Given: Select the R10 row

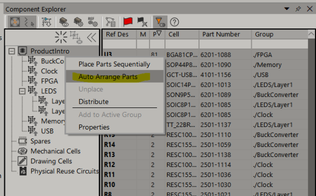Looking at the screenshot, I should [x=205, y=185].
